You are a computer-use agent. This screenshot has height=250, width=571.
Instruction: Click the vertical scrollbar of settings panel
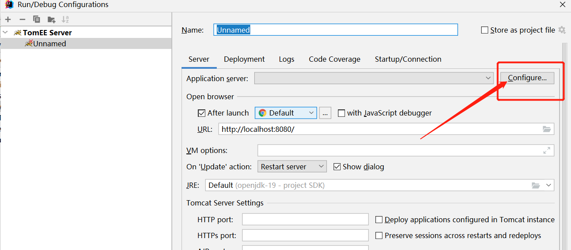click(x=564, y=146)
